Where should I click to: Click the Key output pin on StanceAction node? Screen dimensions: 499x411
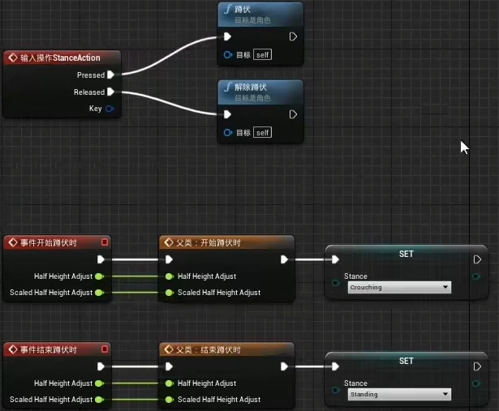tap(110, 108)
